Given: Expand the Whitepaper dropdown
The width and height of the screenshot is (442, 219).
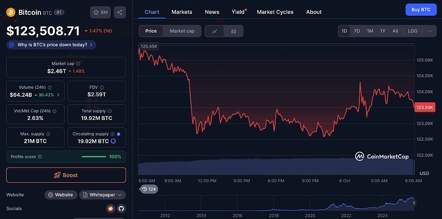Looking at the screenshot, I should coord(102,195).
